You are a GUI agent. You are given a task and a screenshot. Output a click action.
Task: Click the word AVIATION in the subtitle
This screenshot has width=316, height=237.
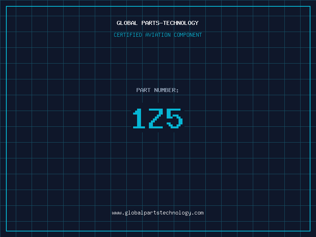coord(158,35)
